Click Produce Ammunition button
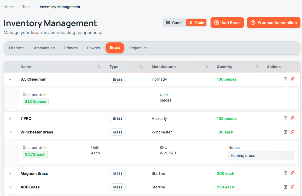This screenshot has height=196, width=302. [x=274, y=23]
